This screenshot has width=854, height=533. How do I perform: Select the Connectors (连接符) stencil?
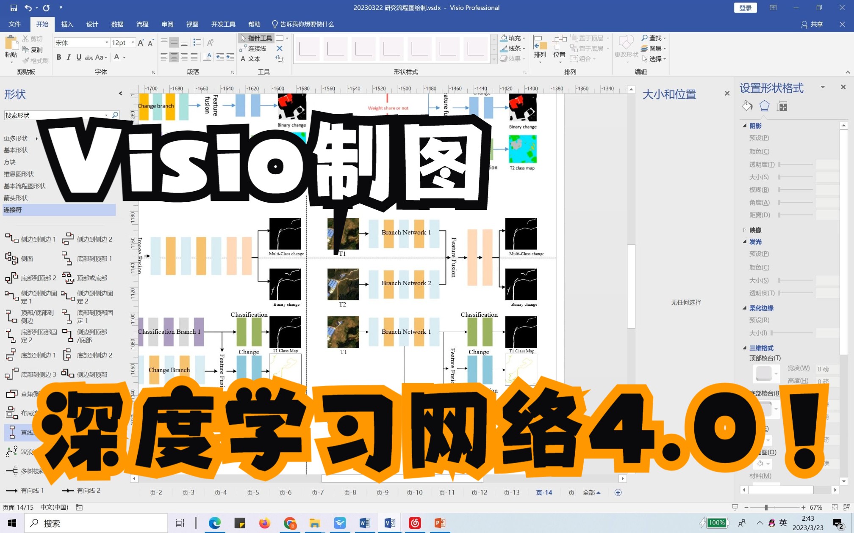[59, 210]
